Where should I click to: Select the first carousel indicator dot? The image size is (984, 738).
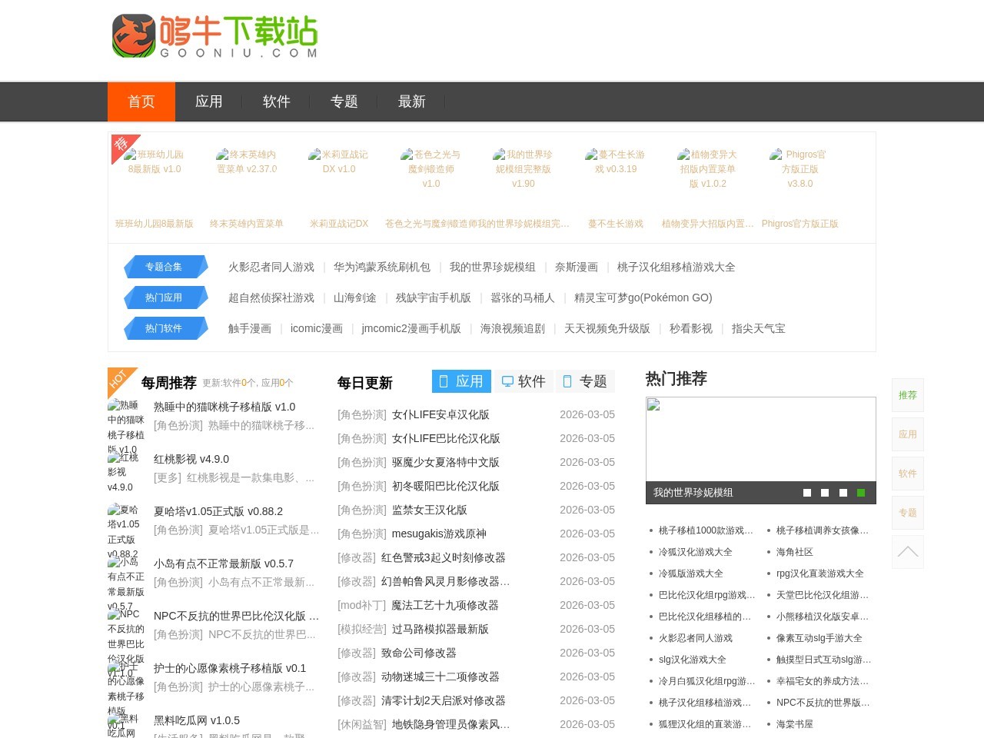click(x=807, y=493)
